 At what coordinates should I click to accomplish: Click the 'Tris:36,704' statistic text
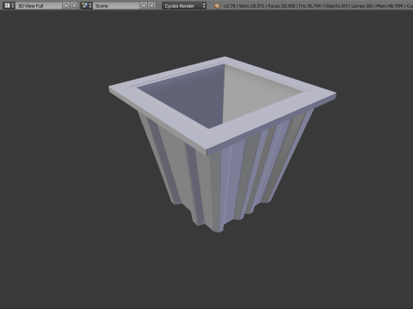(310, 6)
